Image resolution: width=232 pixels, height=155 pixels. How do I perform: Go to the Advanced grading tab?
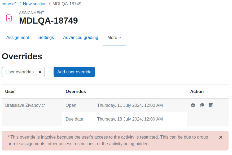coord(81,38)
